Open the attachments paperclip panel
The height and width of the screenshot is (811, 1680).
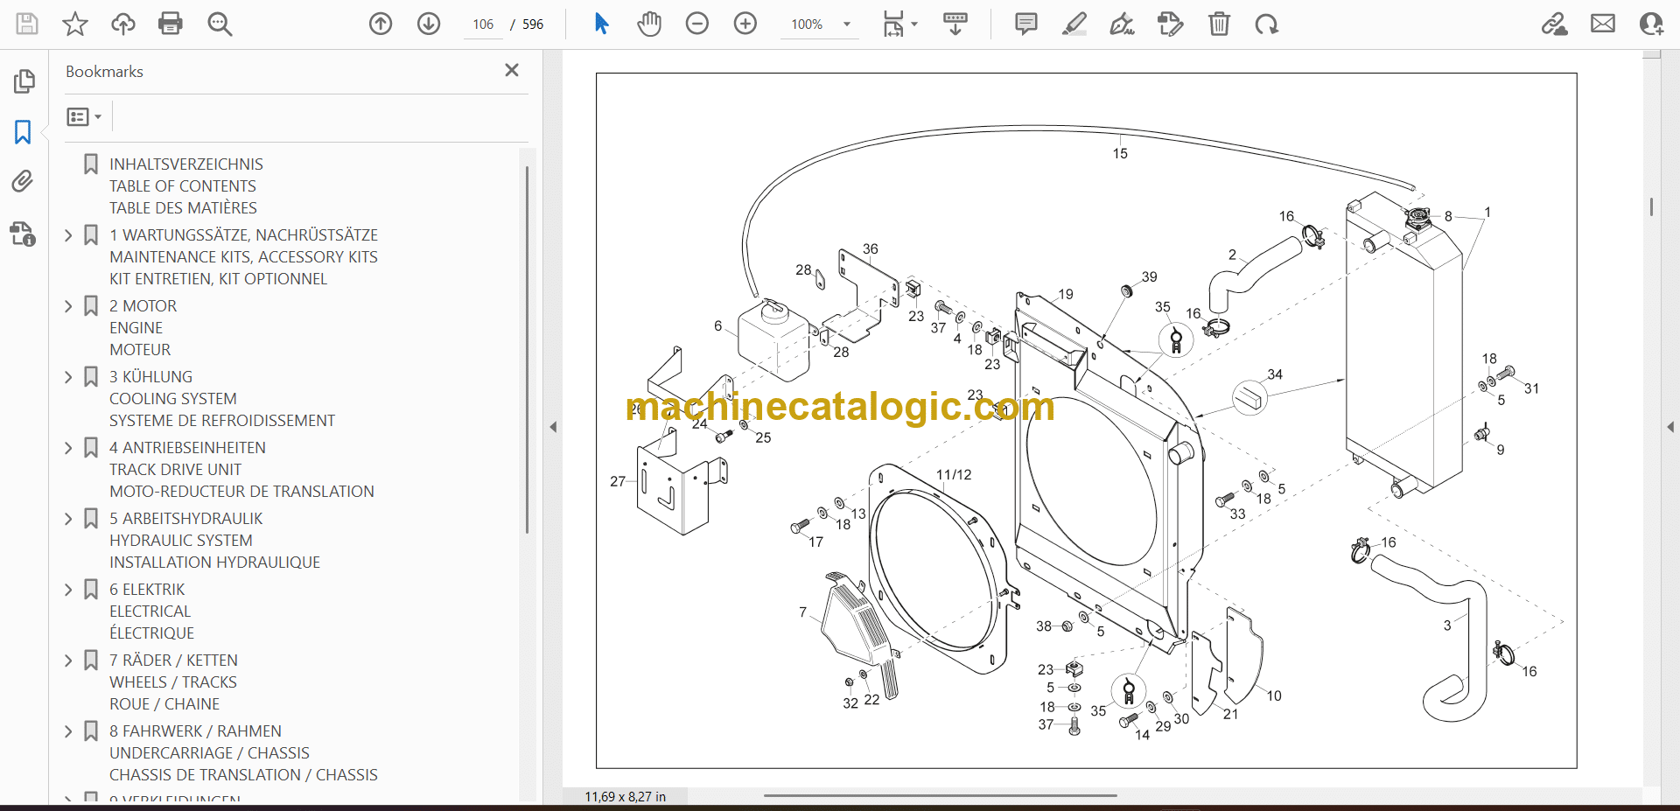tap(23, 181)
